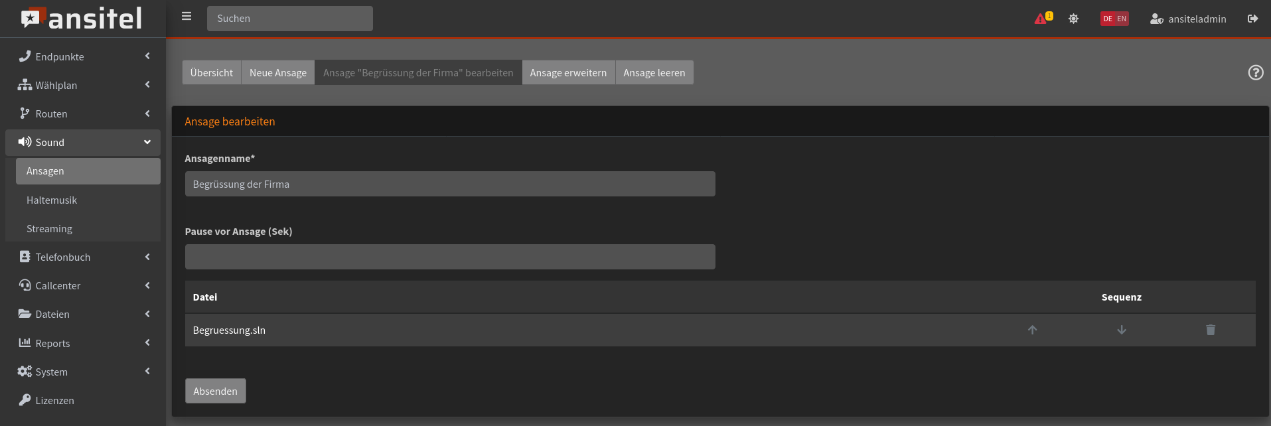Screen dimensions: 1271x426
Task: Open the warning alert notification icon
Action: (x=1041, y=19)
